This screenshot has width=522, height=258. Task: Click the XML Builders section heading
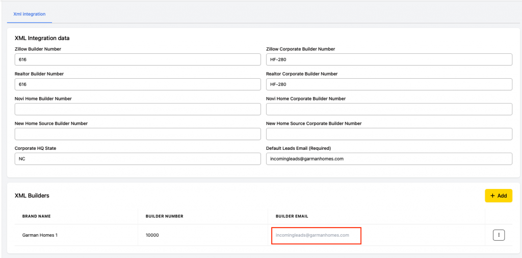tap(32, 196)
